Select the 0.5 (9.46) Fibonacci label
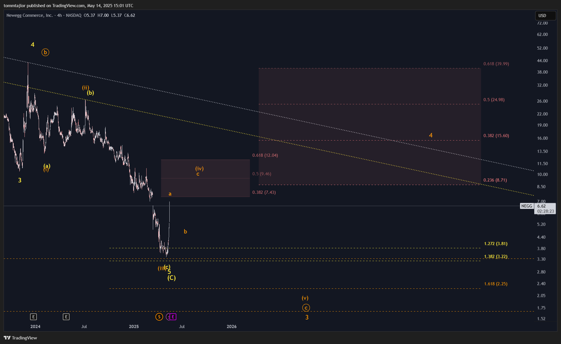The width and height of the screenshot is (561, 344). click(x=262, y=174)
